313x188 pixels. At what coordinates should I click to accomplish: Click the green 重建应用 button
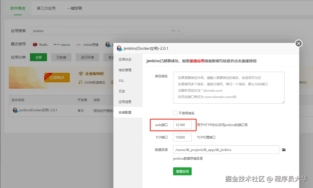182,171
